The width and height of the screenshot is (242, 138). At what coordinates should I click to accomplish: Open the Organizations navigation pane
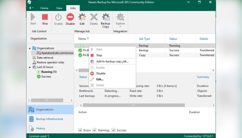(x=50, y=110)
